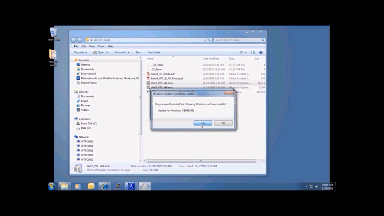This screenshot has height=216, width=384.
Task: Select Local Disk (C:)
Action: coord(89,123)
